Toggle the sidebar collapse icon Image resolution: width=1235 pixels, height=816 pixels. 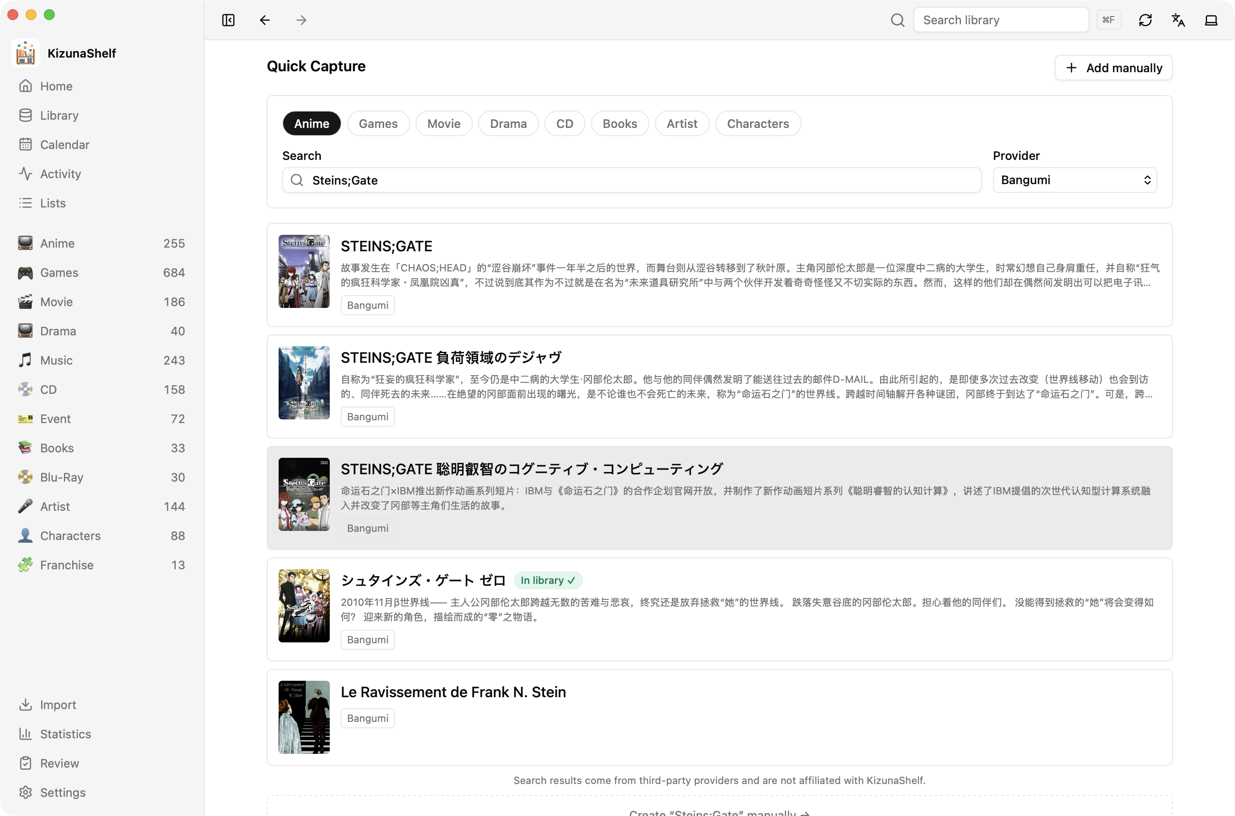coord(228,20)
